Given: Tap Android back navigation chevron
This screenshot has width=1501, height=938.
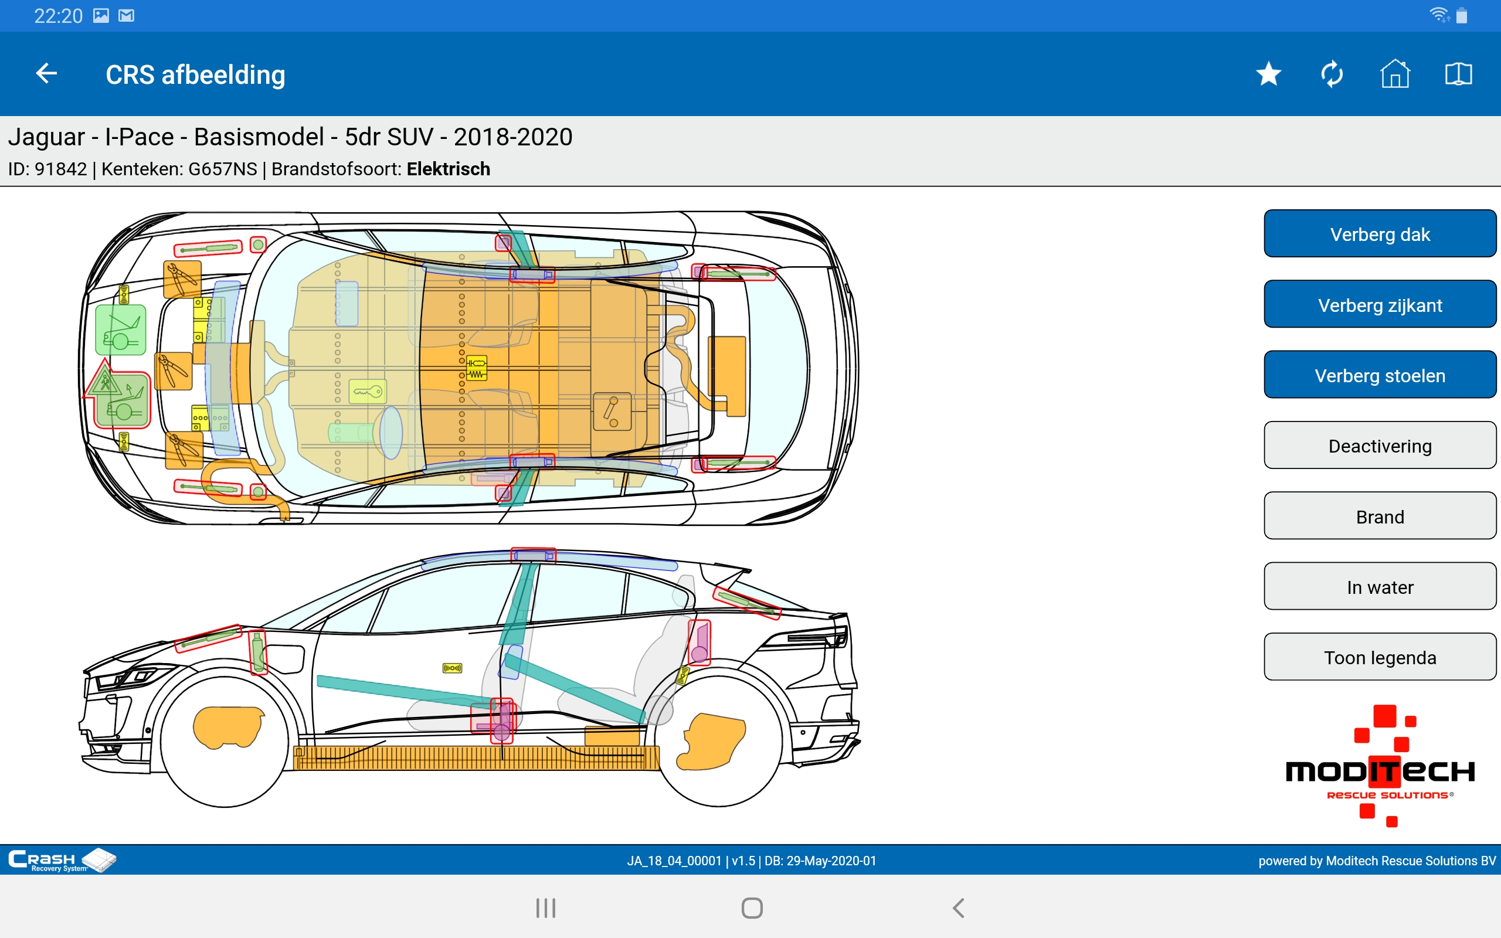Looking at the screenshot, I should (958, 908).
